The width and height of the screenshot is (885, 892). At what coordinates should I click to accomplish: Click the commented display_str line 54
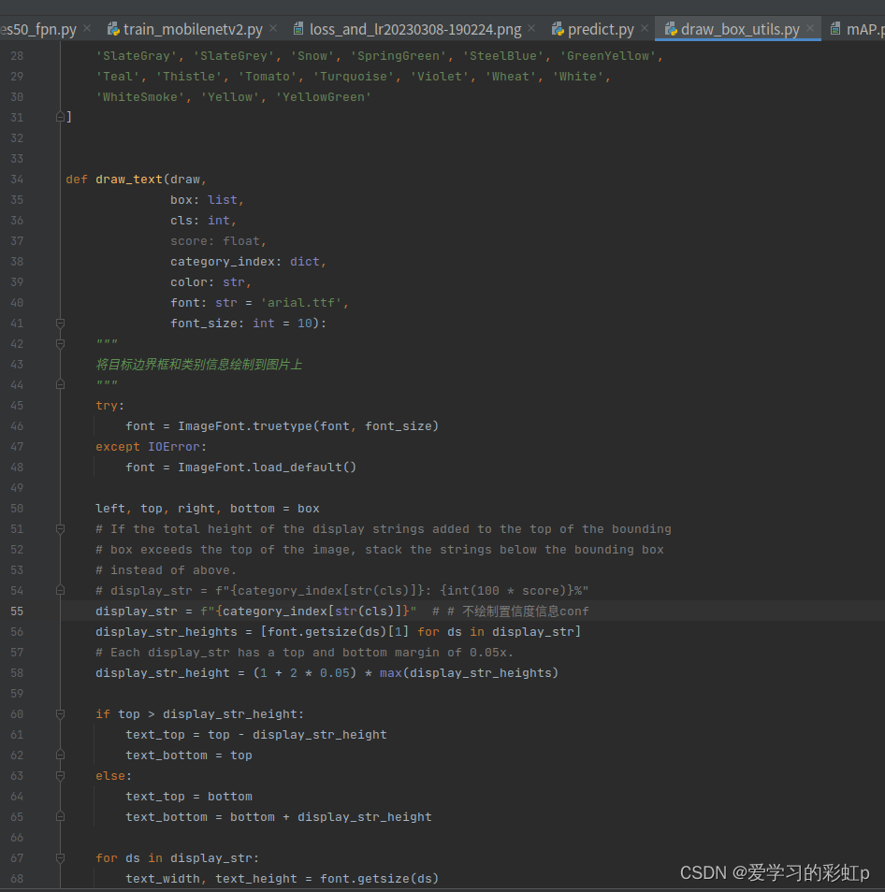(x=341, y=591)
